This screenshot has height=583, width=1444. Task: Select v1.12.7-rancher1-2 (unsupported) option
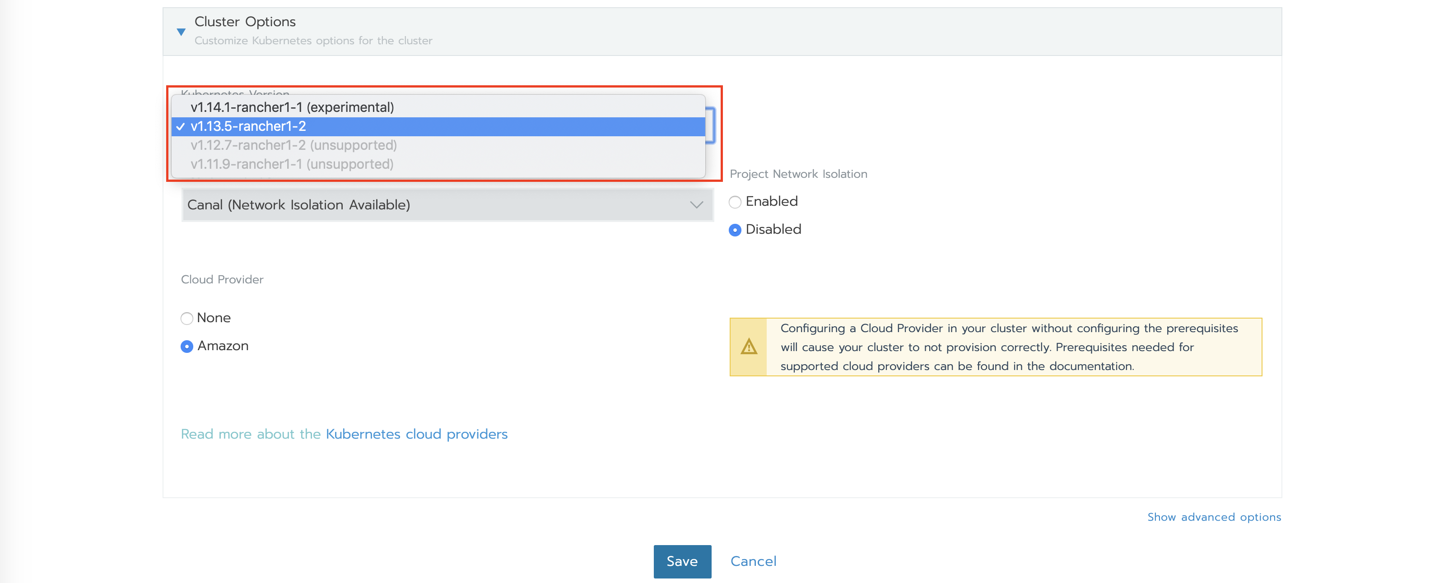pos(293,146)
